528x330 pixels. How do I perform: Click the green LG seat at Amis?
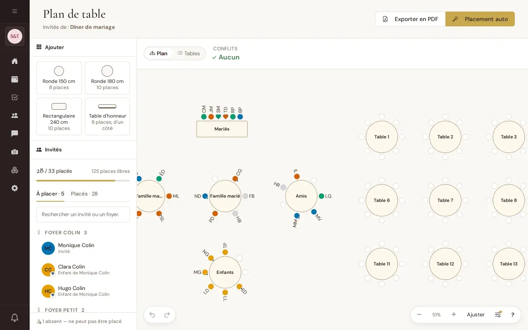tap(321, 196)
